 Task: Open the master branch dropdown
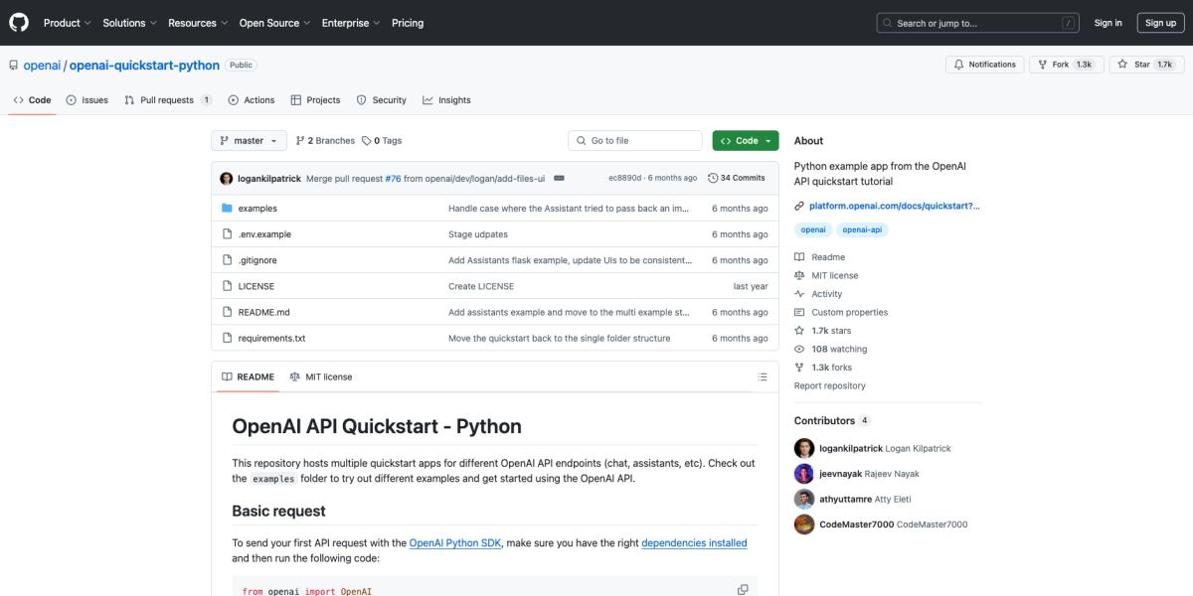(x=248, y=140)
